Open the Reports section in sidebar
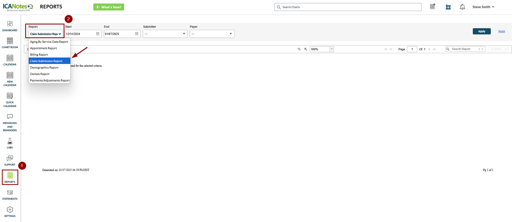 pyautogui.click(x=10, y=178)
